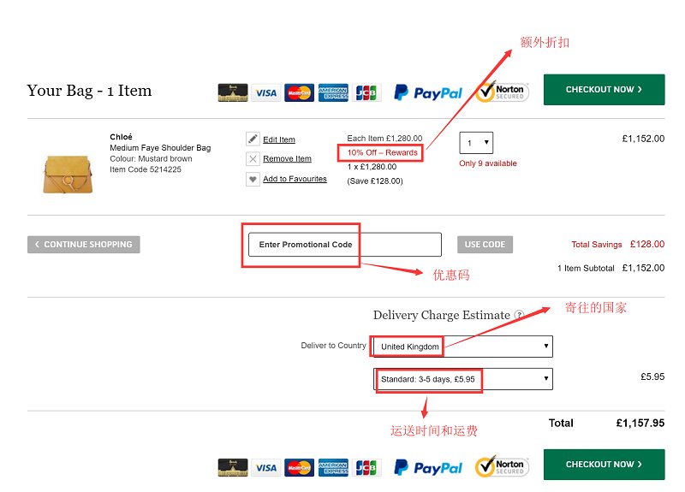Click the top American Express icon
The height and width of the screenshot is (492, 685).
click(333, 92)
